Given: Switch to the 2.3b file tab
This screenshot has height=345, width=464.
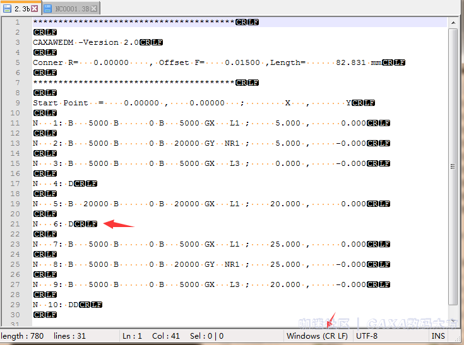Looking at the screenshot, I should (x=21, y=8).
